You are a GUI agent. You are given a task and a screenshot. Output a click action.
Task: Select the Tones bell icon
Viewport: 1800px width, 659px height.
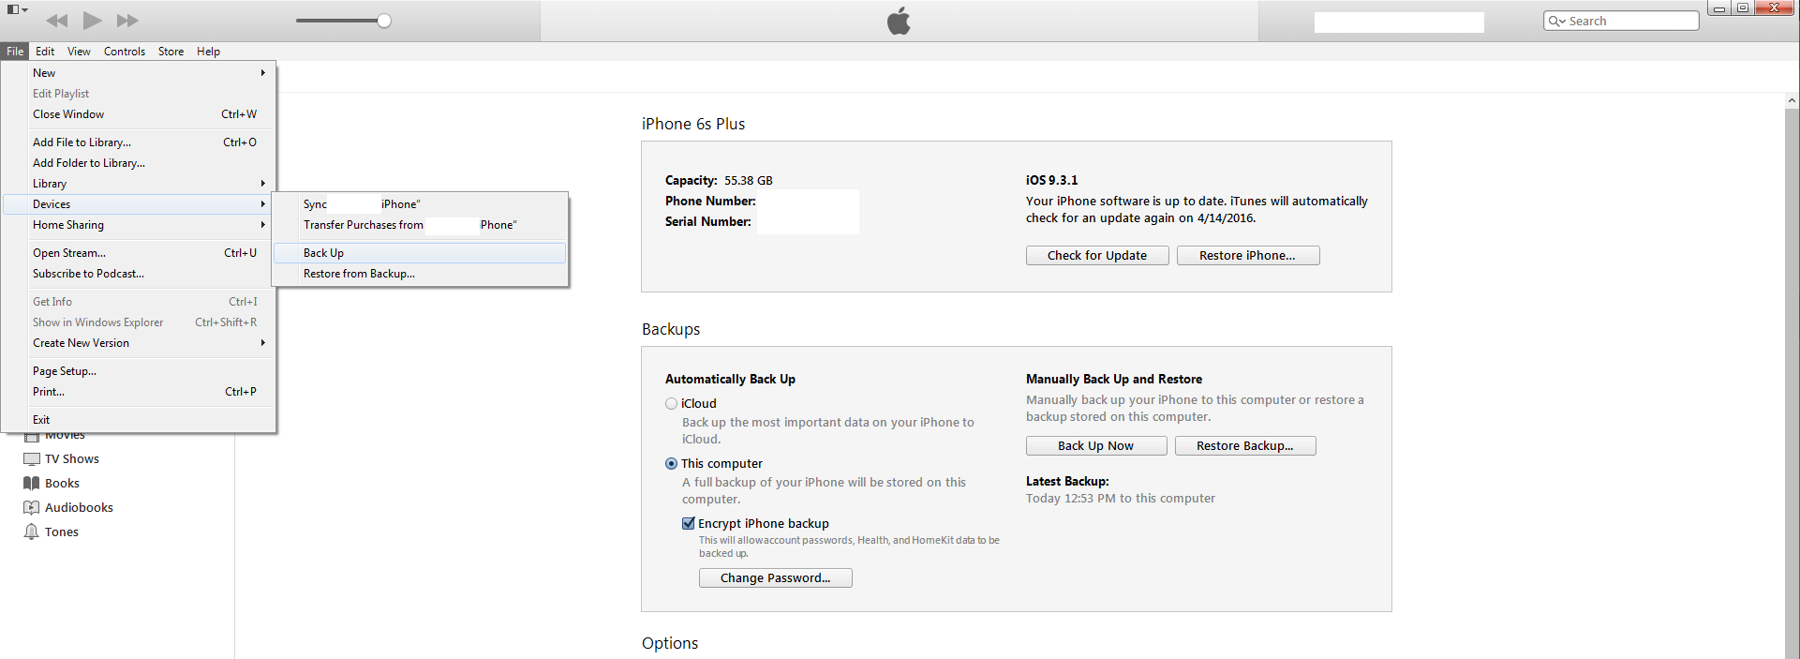click(31, 532)
